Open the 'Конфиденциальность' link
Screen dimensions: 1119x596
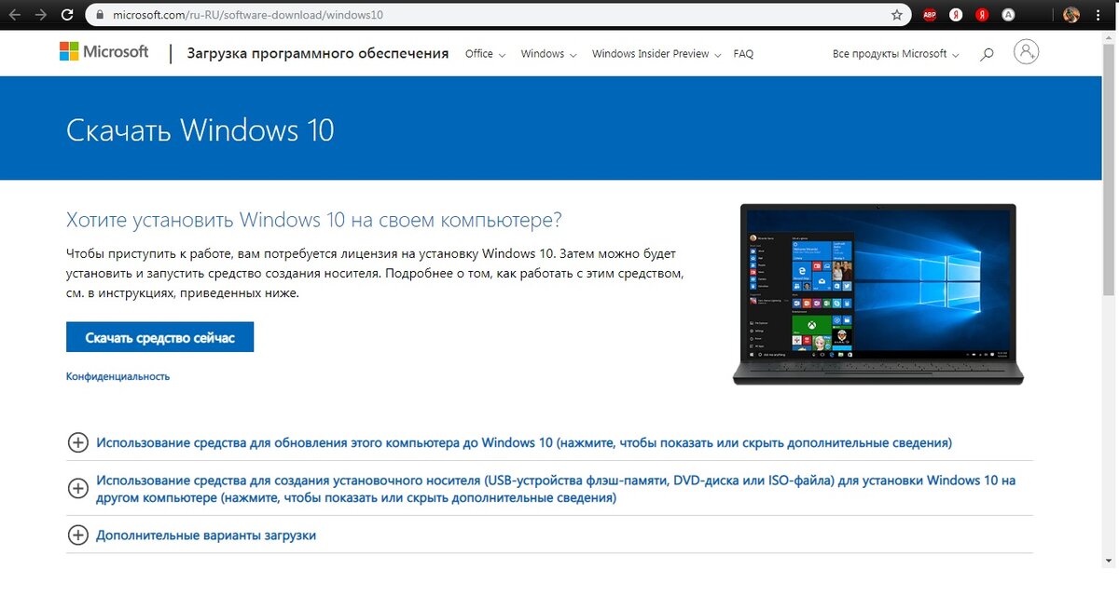(x=117, y=376)
